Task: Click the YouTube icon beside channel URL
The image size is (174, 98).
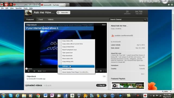Action: [x=113, y=36]
